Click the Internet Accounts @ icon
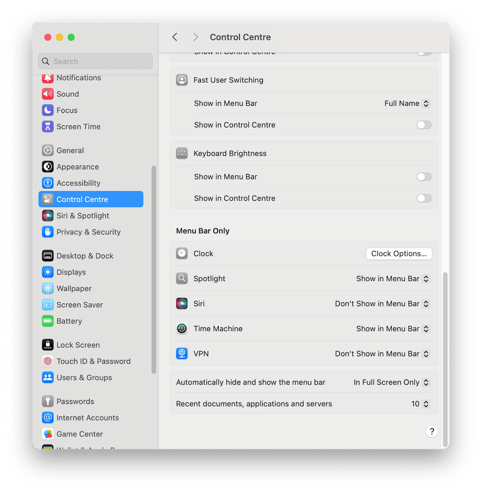 point(48,418)
